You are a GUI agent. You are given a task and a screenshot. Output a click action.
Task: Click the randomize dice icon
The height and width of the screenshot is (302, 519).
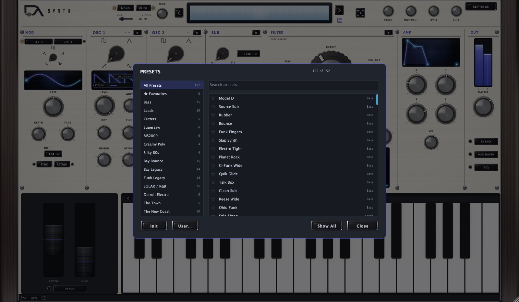pos(360,13)
